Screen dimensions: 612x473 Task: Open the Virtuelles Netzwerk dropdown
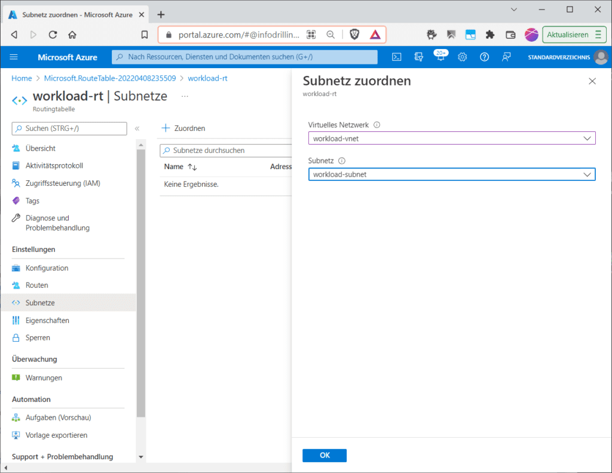point(452,139)
